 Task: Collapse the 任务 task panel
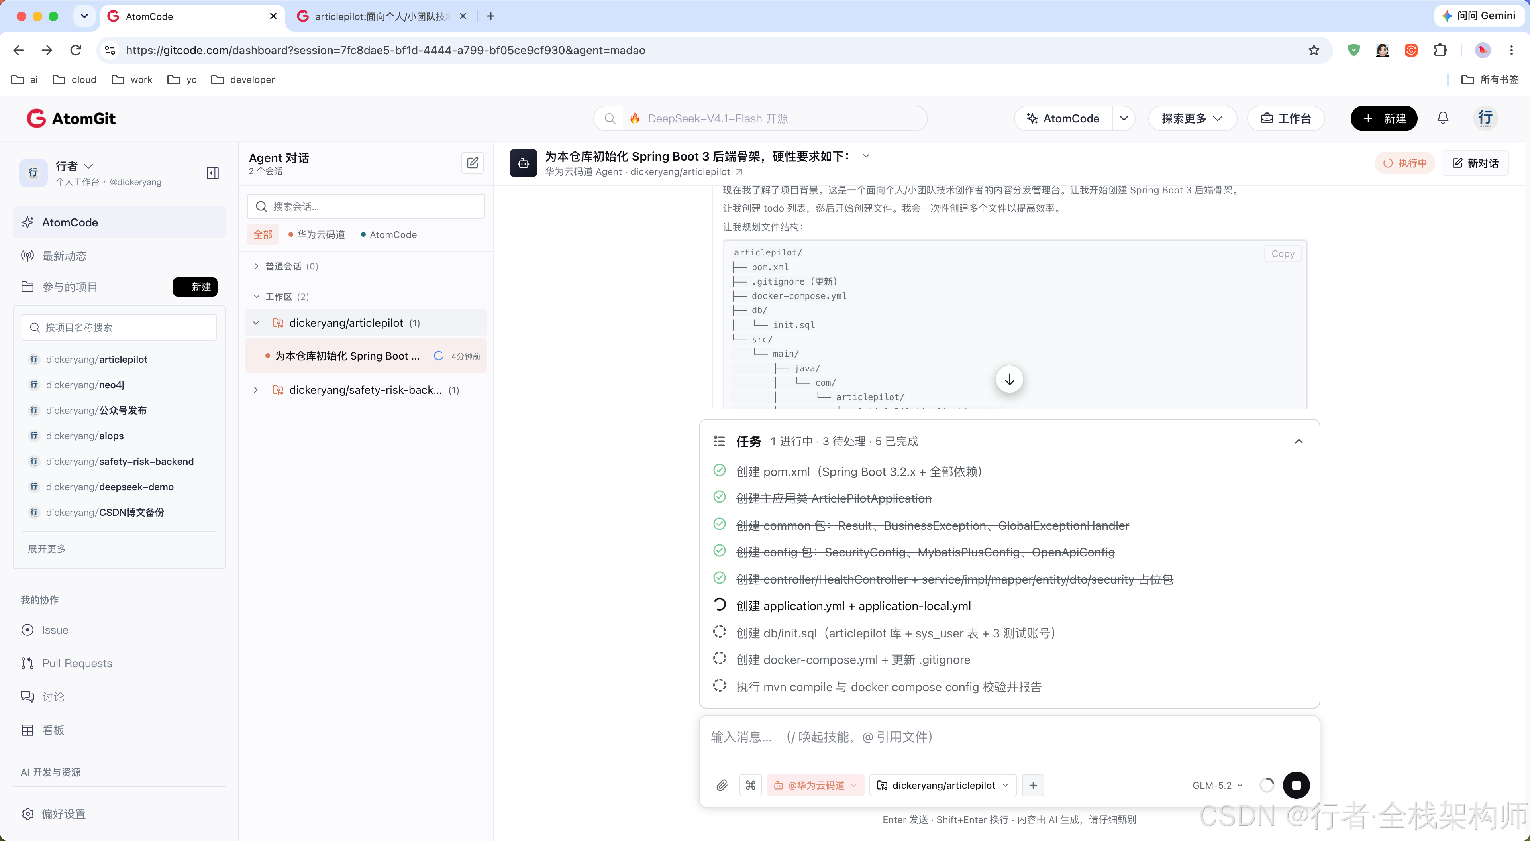[x=1299, y=441]
